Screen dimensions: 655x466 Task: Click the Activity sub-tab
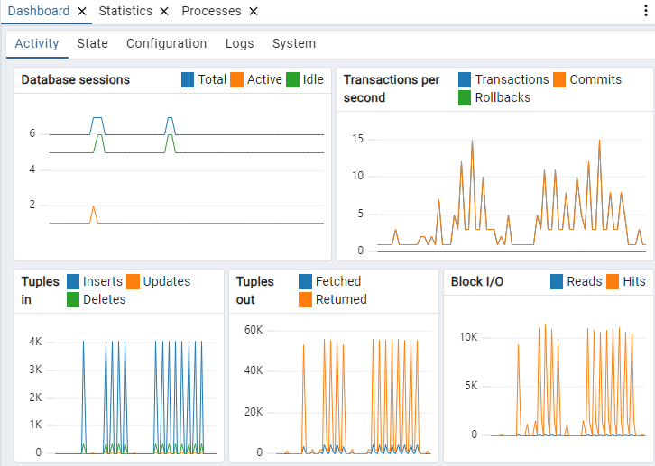pyautogui.click(x=37, y=43)
